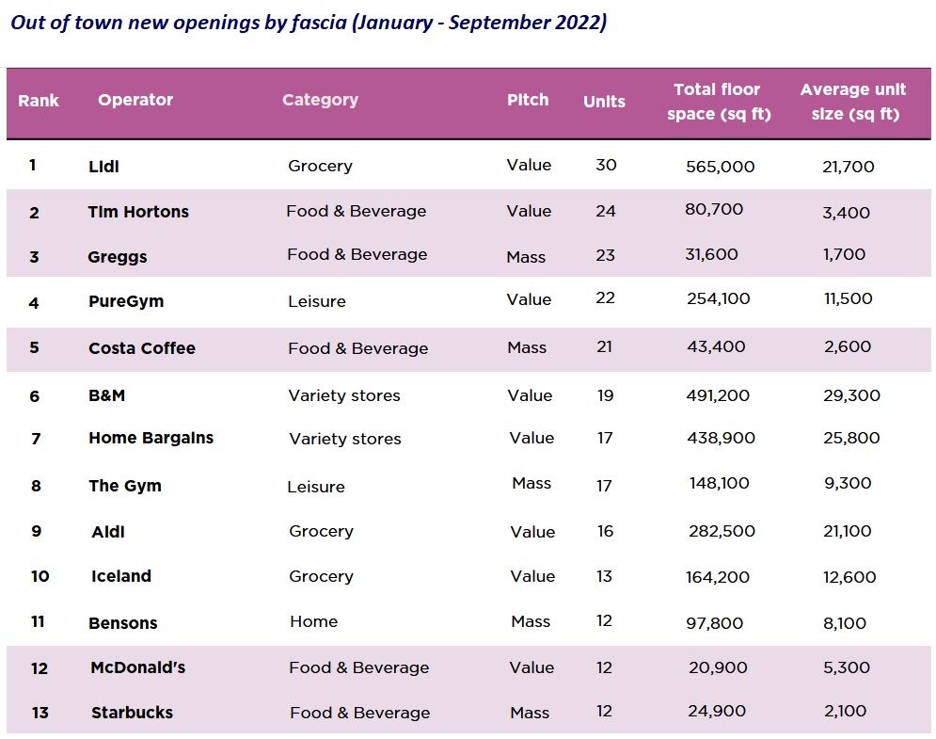Viewport: 936px width, 739px height.
Task: Click the Lidl operator name
Action: (x=103, y=167)
